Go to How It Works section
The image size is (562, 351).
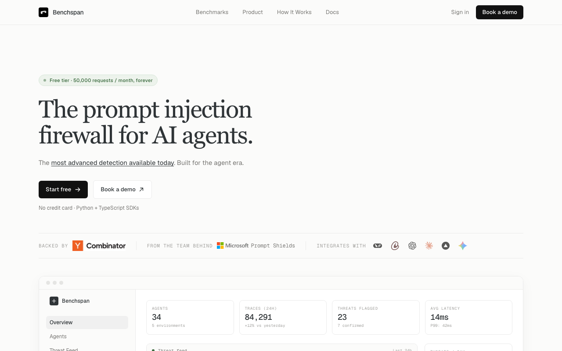click(x=294, y=12)
